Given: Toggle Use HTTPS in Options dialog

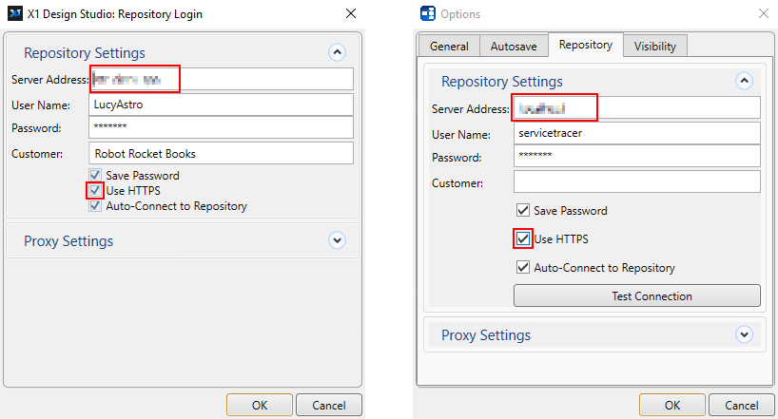Looking at the screenshot, I should [522, 238].
